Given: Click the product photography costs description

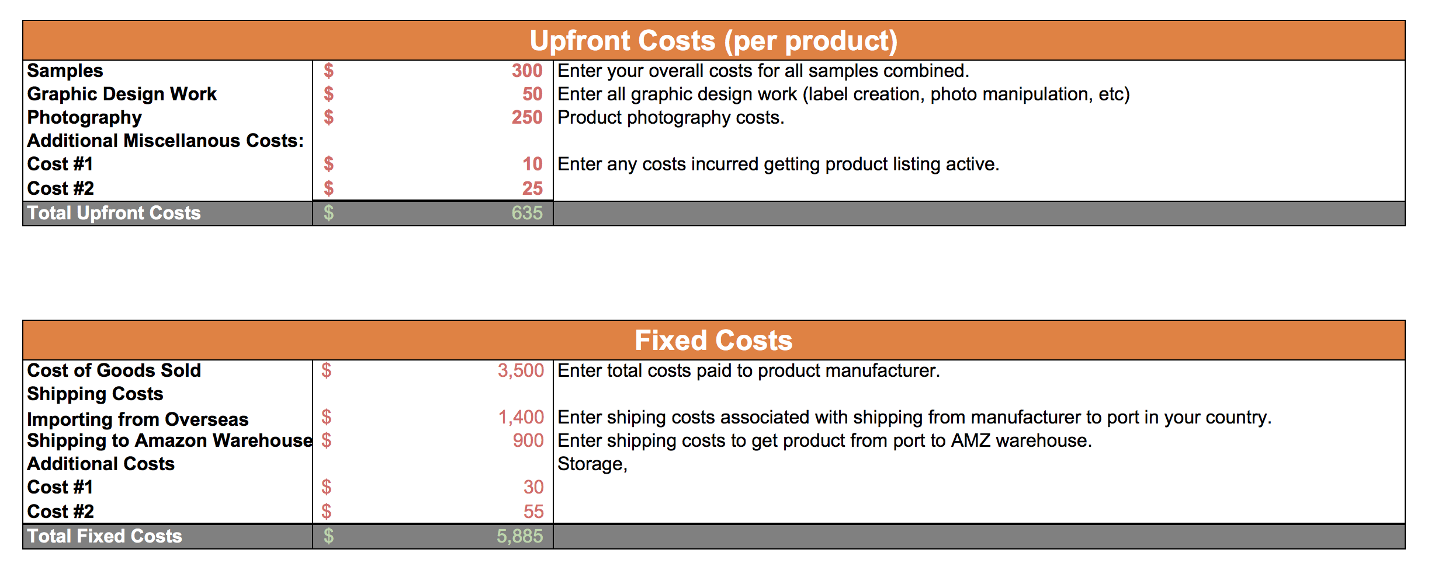Looking at the screenshot, I should (671, 118).
